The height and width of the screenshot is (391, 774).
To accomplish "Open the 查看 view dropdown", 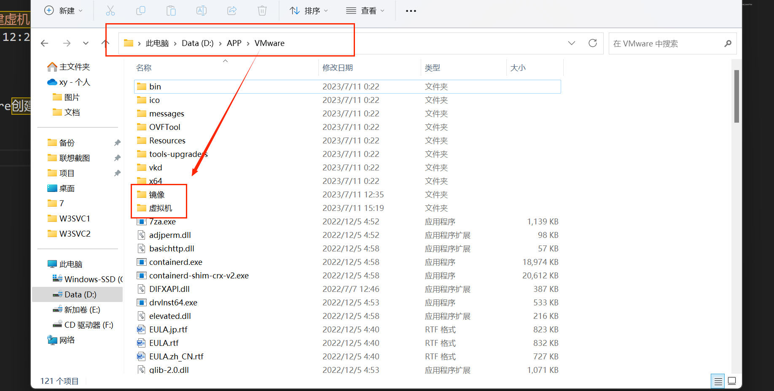I will pos(365,11).
